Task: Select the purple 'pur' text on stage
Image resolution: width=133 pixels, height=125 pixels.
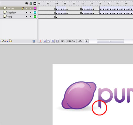Action: (x=116, y=98)
